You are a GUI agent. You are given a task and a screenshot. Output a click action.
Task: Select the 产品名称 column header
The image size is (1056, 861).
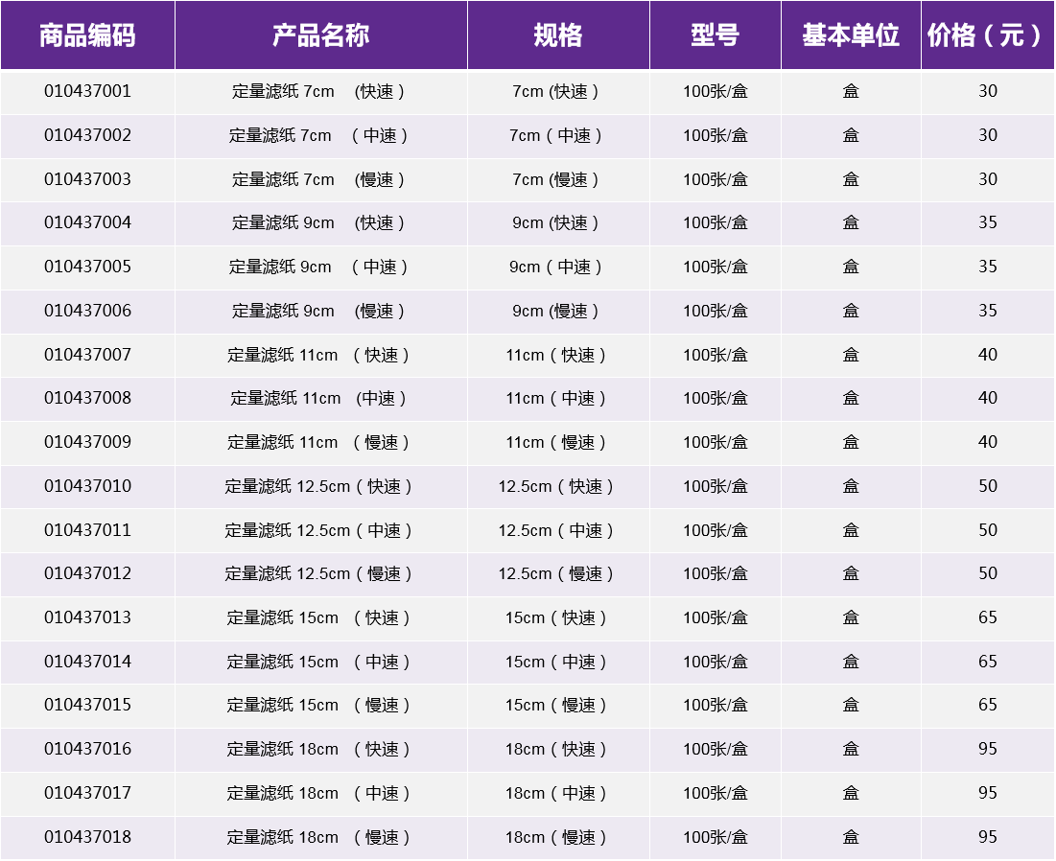321,35
